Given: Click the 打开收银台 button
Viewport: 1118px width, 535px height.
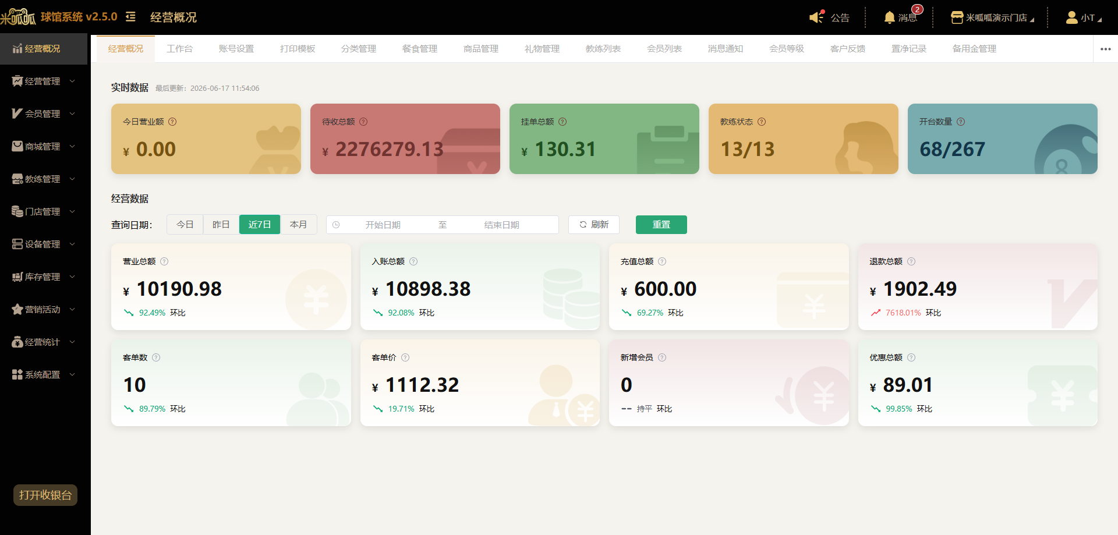Looking at the screenshot, I should point(45,495).
